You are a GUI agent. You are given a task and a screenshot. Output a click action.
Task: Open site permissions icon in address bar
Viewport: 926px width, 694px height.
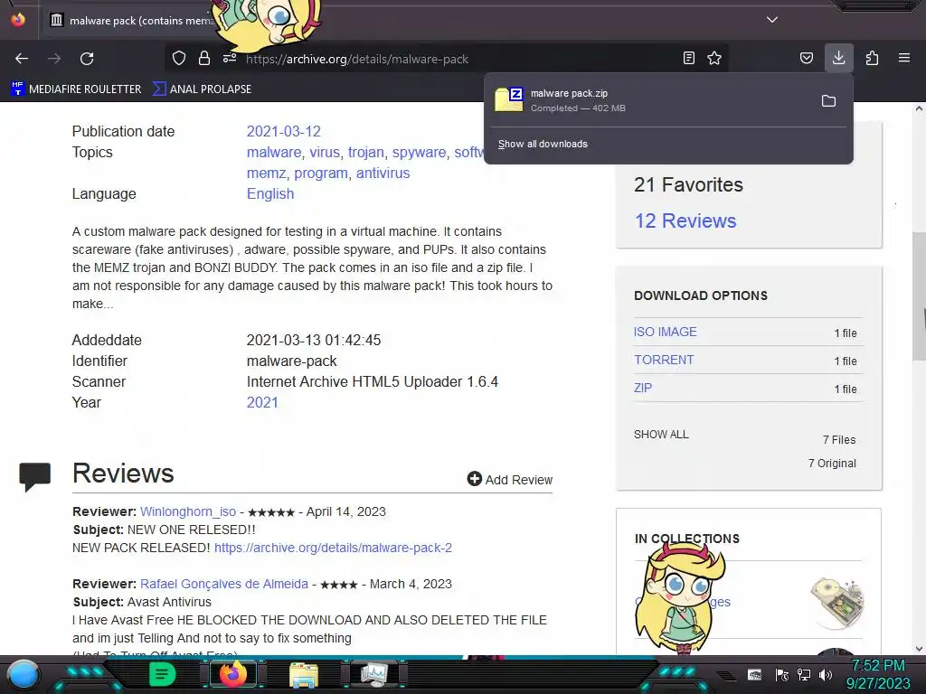(x=230, y=58)
